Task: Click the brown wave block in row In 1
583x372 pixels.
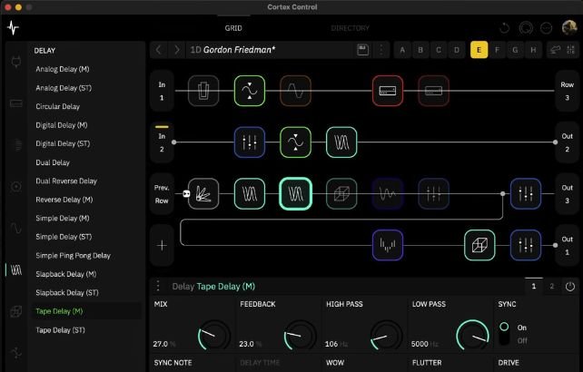Action: [296, 91]
